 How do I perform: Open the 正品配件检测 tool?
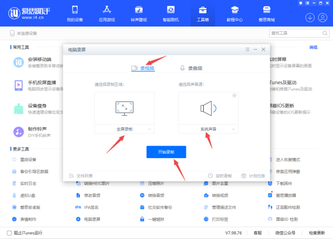284,207
